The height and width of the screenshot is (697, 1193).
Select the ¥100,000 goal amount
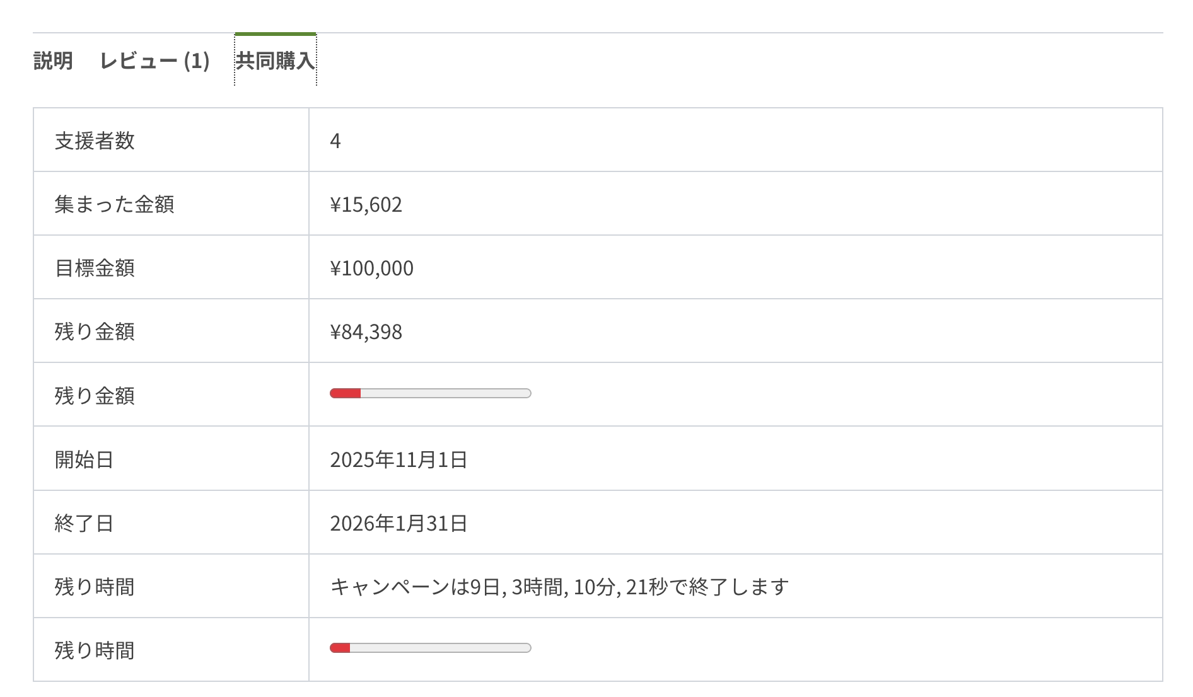(x=371, y=268)
